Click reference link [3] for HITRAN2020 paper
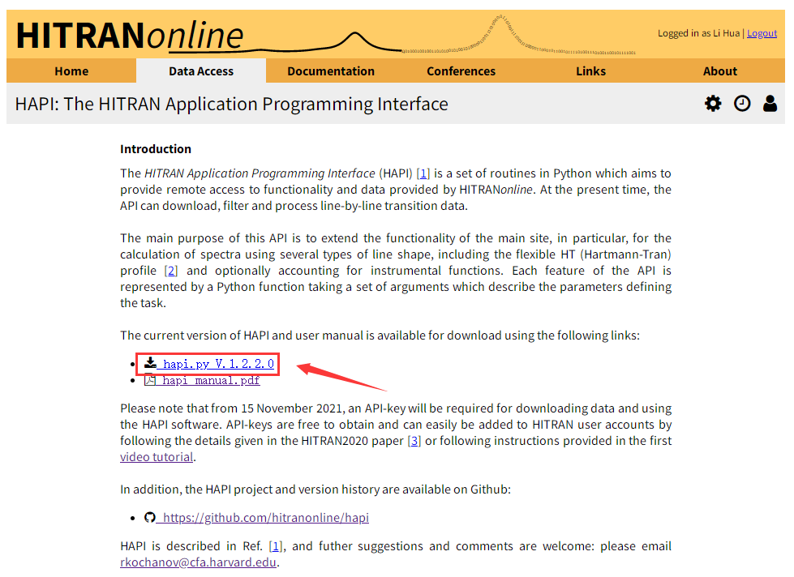The width and height of the screenshot is (794, 577). pos(414,440)
